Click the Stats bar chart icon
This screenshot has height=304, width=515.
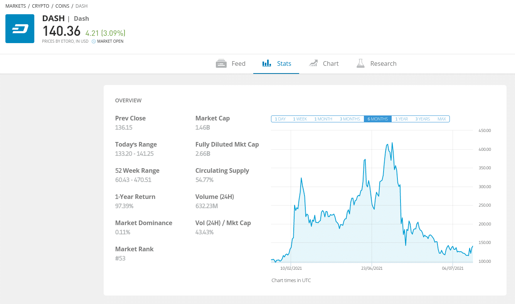click(267, 63)
